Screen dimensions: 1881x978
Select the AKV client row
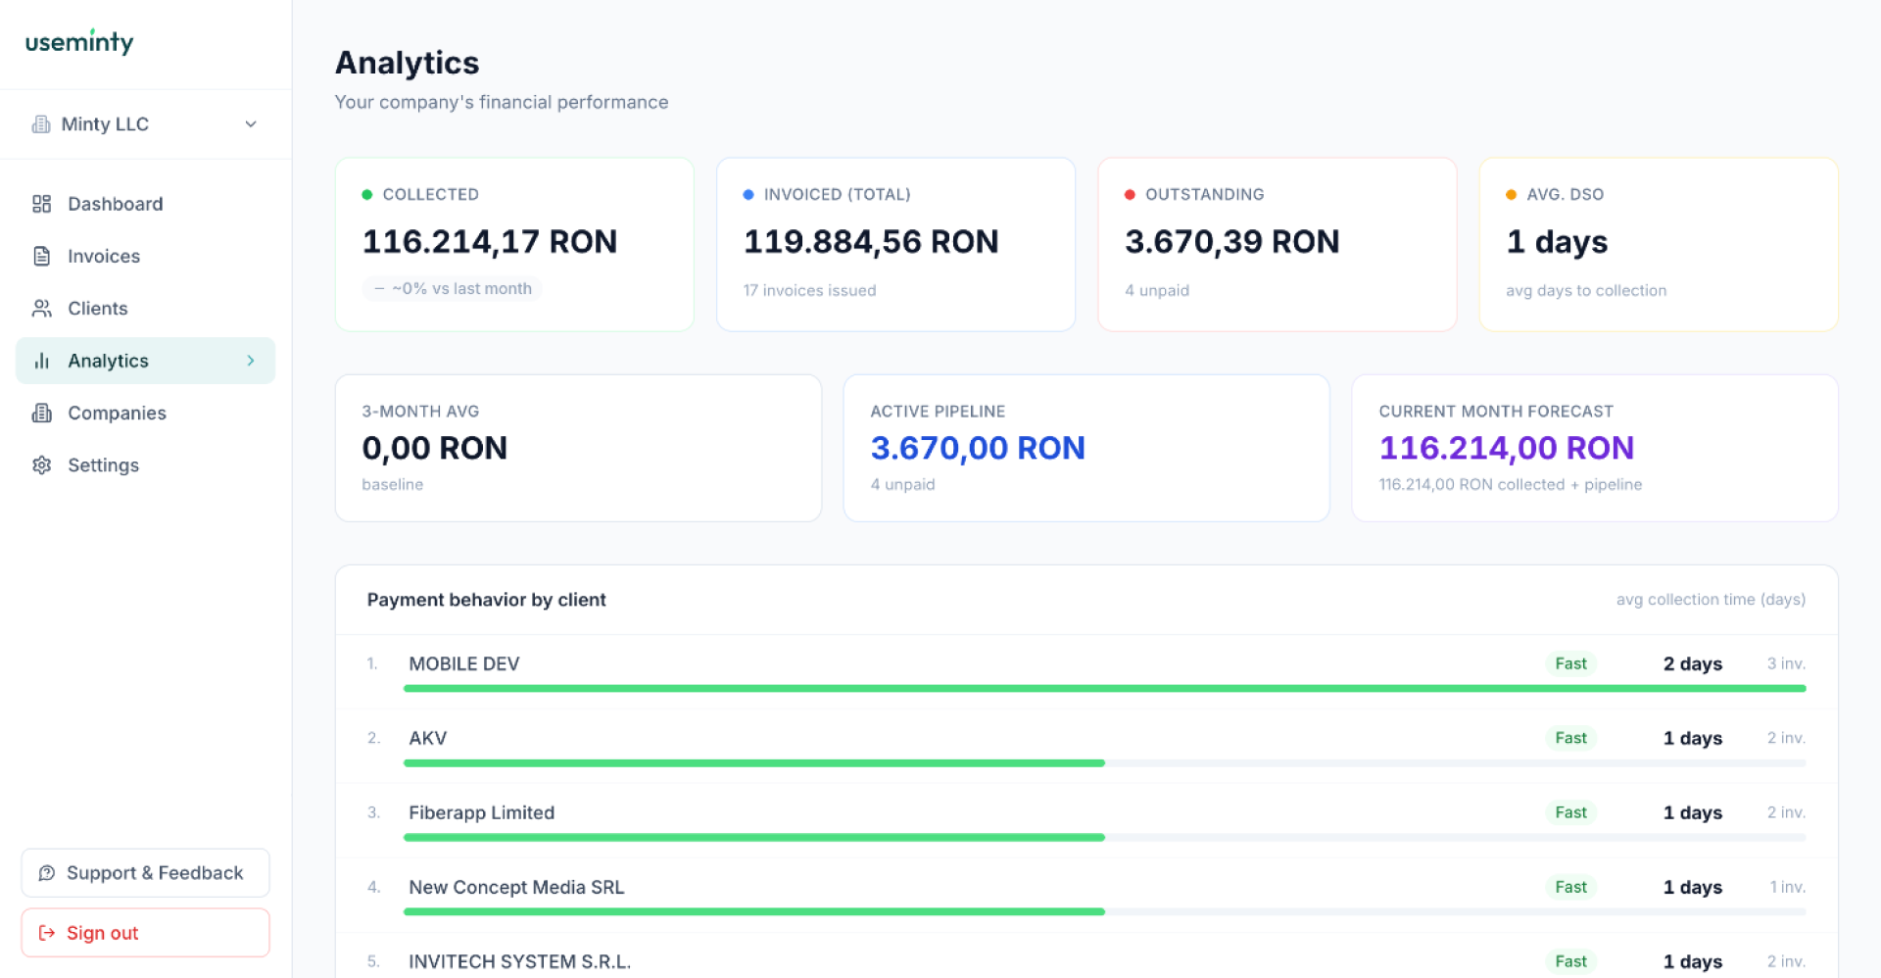(427, 738)
